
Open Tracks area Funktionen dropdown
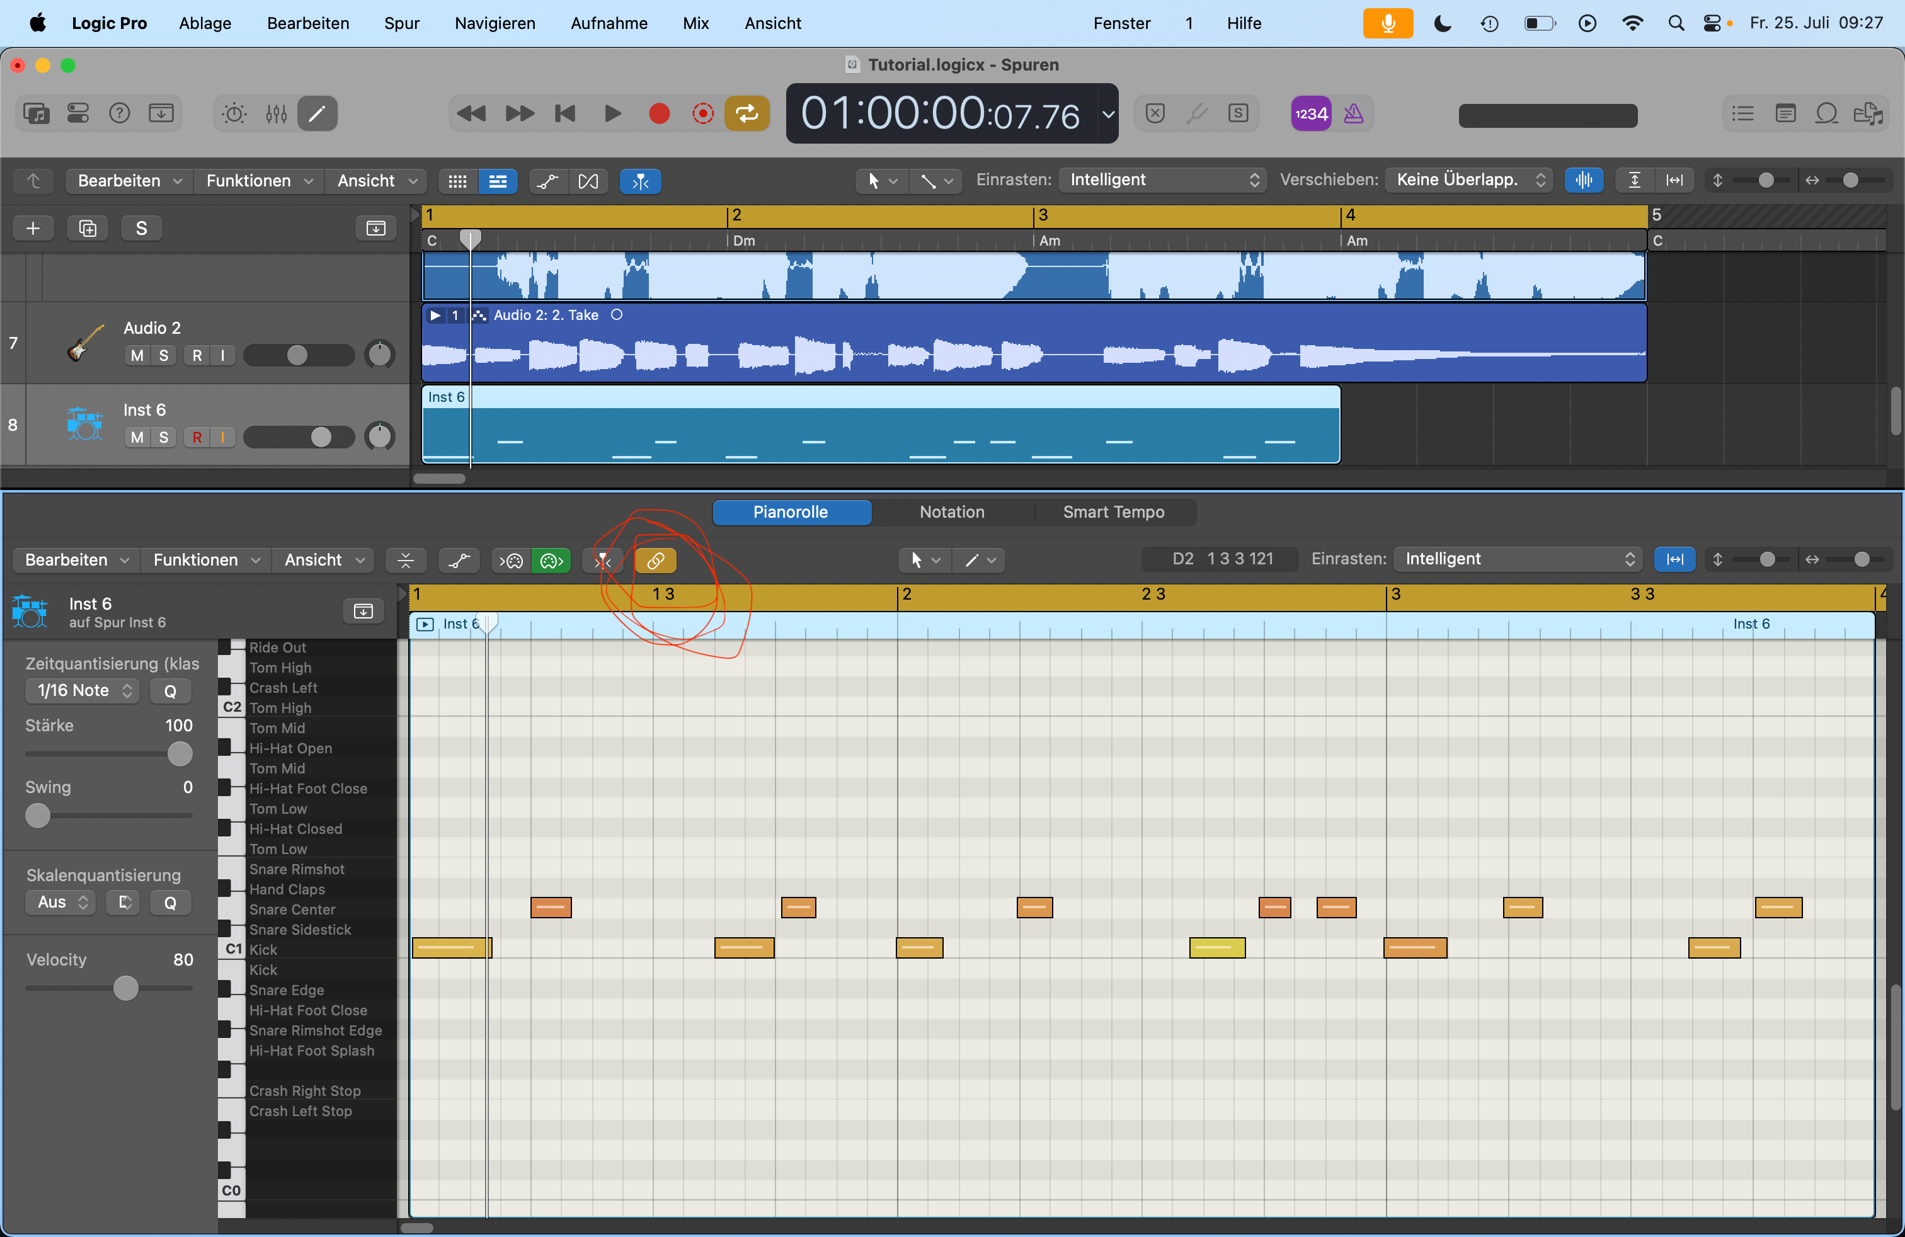tap(260, 181)
